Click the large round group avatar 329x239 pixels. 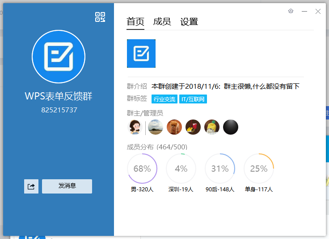(59, 57)
